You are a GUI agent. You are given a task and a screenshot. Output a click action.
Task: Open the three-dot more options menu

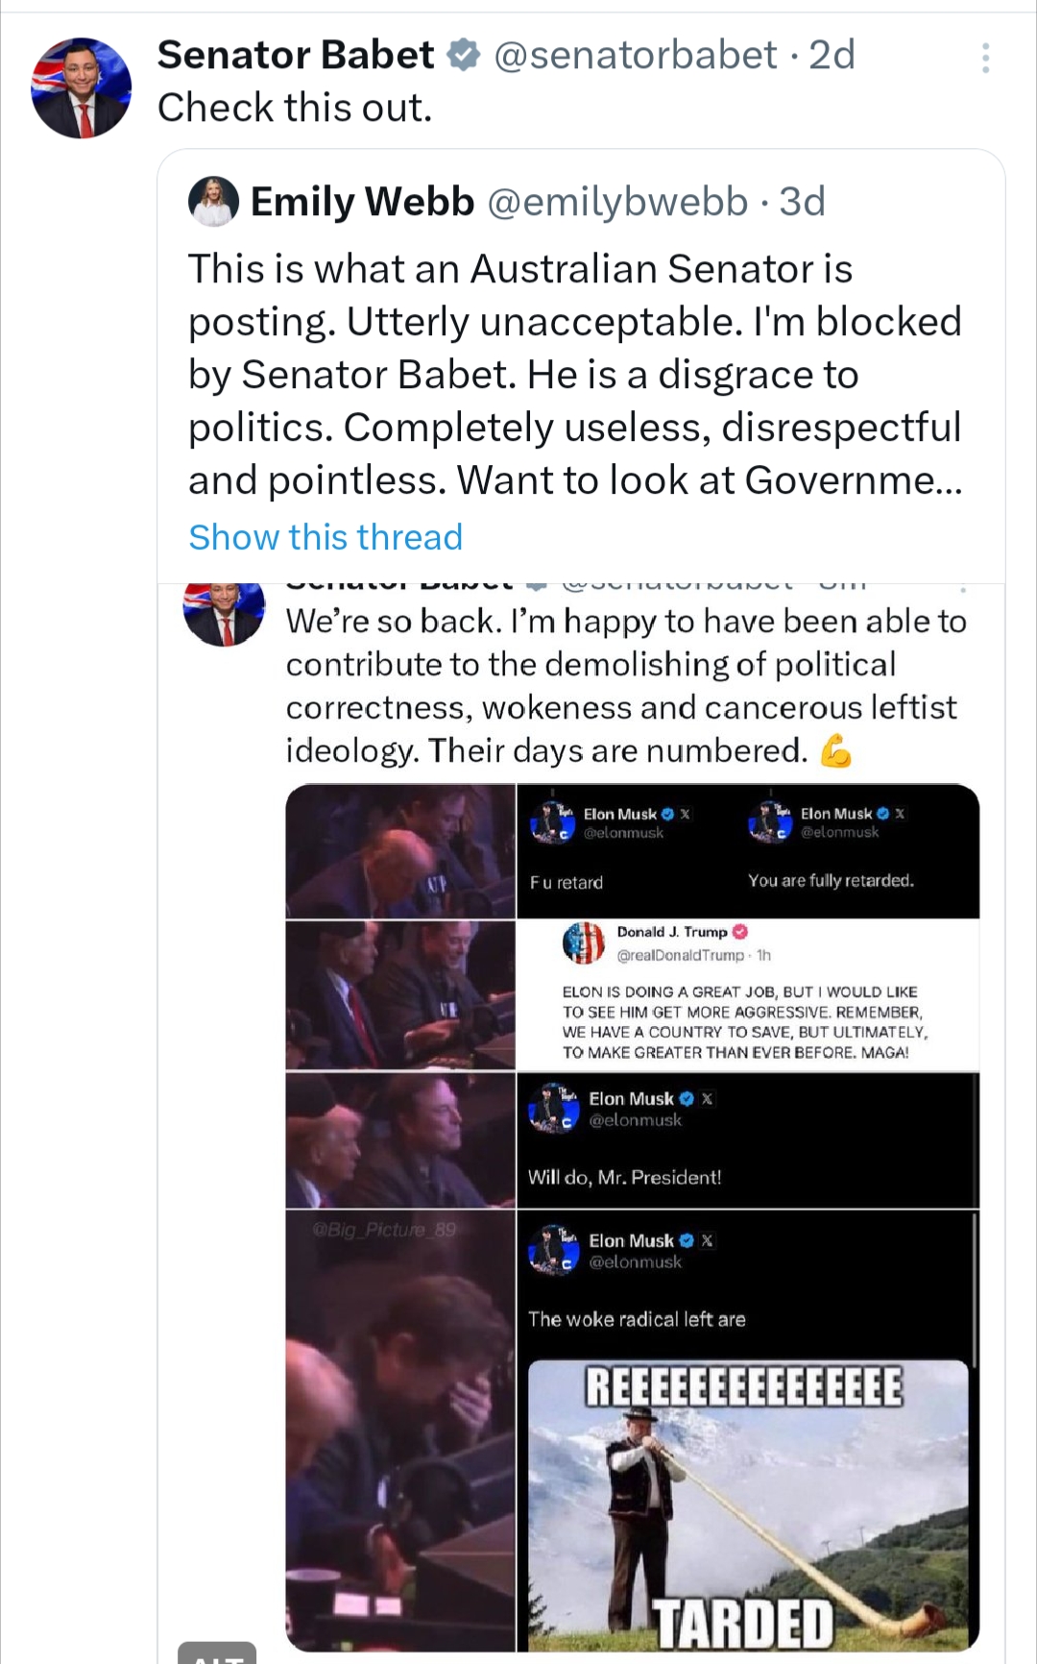point(985,59)
